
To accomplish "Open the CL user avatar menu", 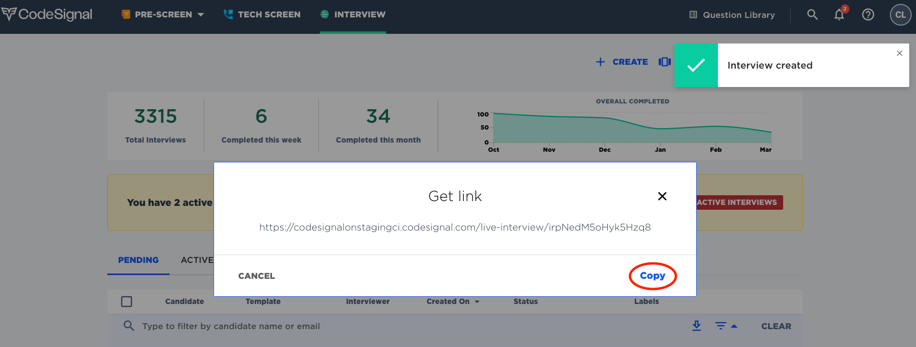I will point(901,15).
